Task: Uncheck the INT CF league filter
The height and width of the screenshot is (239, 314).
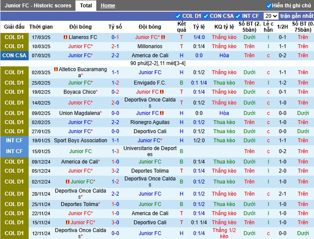Action: [238, 16]
